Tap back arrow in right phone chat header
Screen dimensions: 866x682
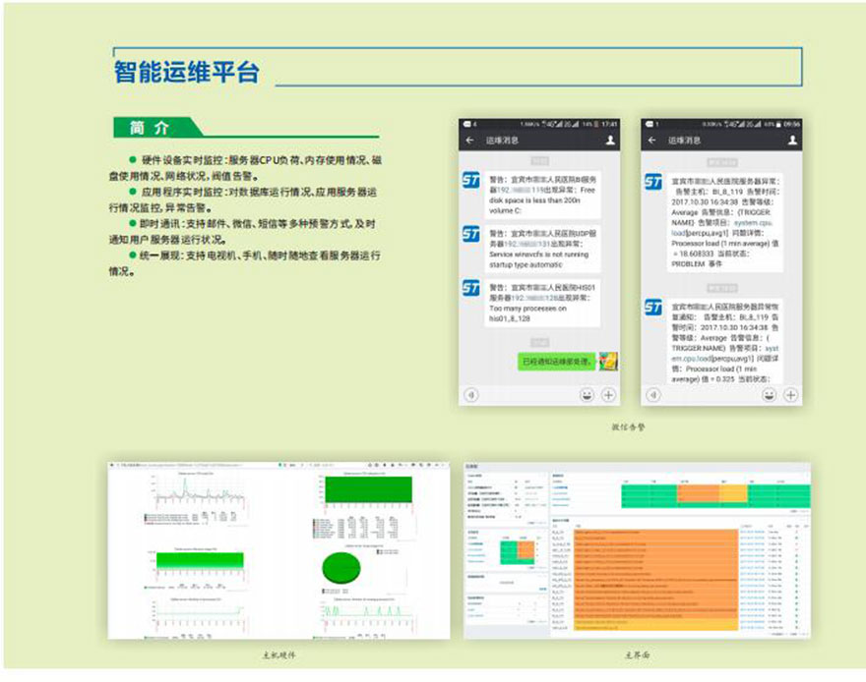point(650,141)
